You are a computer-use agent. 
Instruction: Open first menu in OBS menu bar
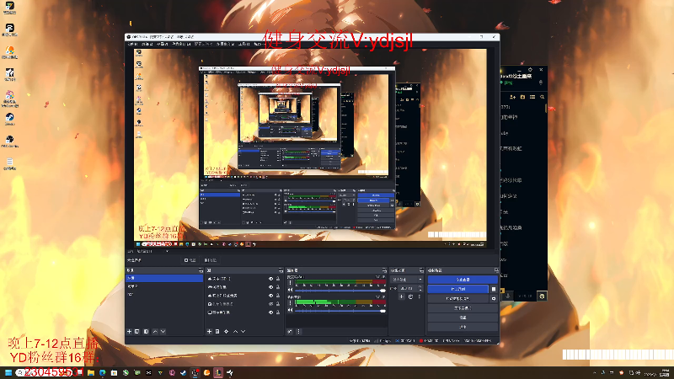pos(132,44)
